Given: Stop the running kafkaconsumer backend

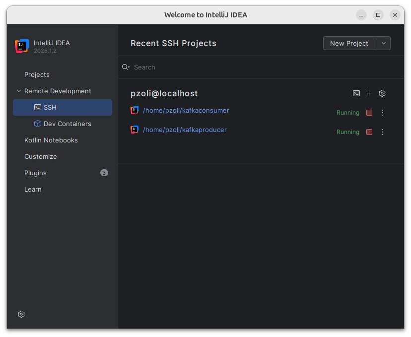Looking at the screenshot, I should tap(369, 113).
